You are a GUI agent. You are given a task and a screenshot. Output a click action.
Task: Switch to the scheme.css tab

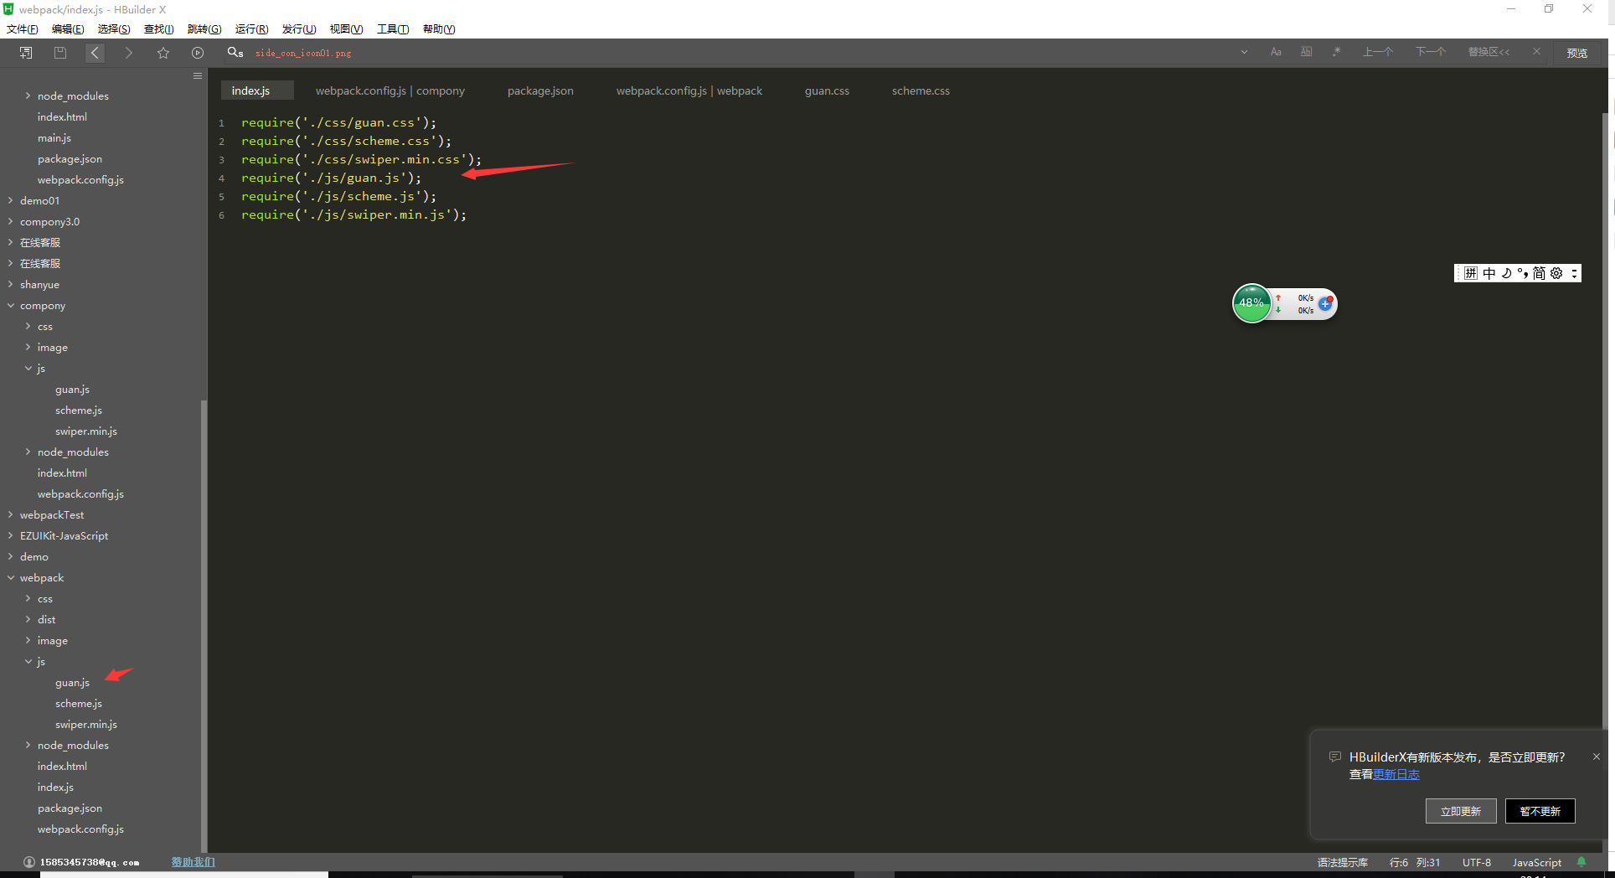(921, 90)
